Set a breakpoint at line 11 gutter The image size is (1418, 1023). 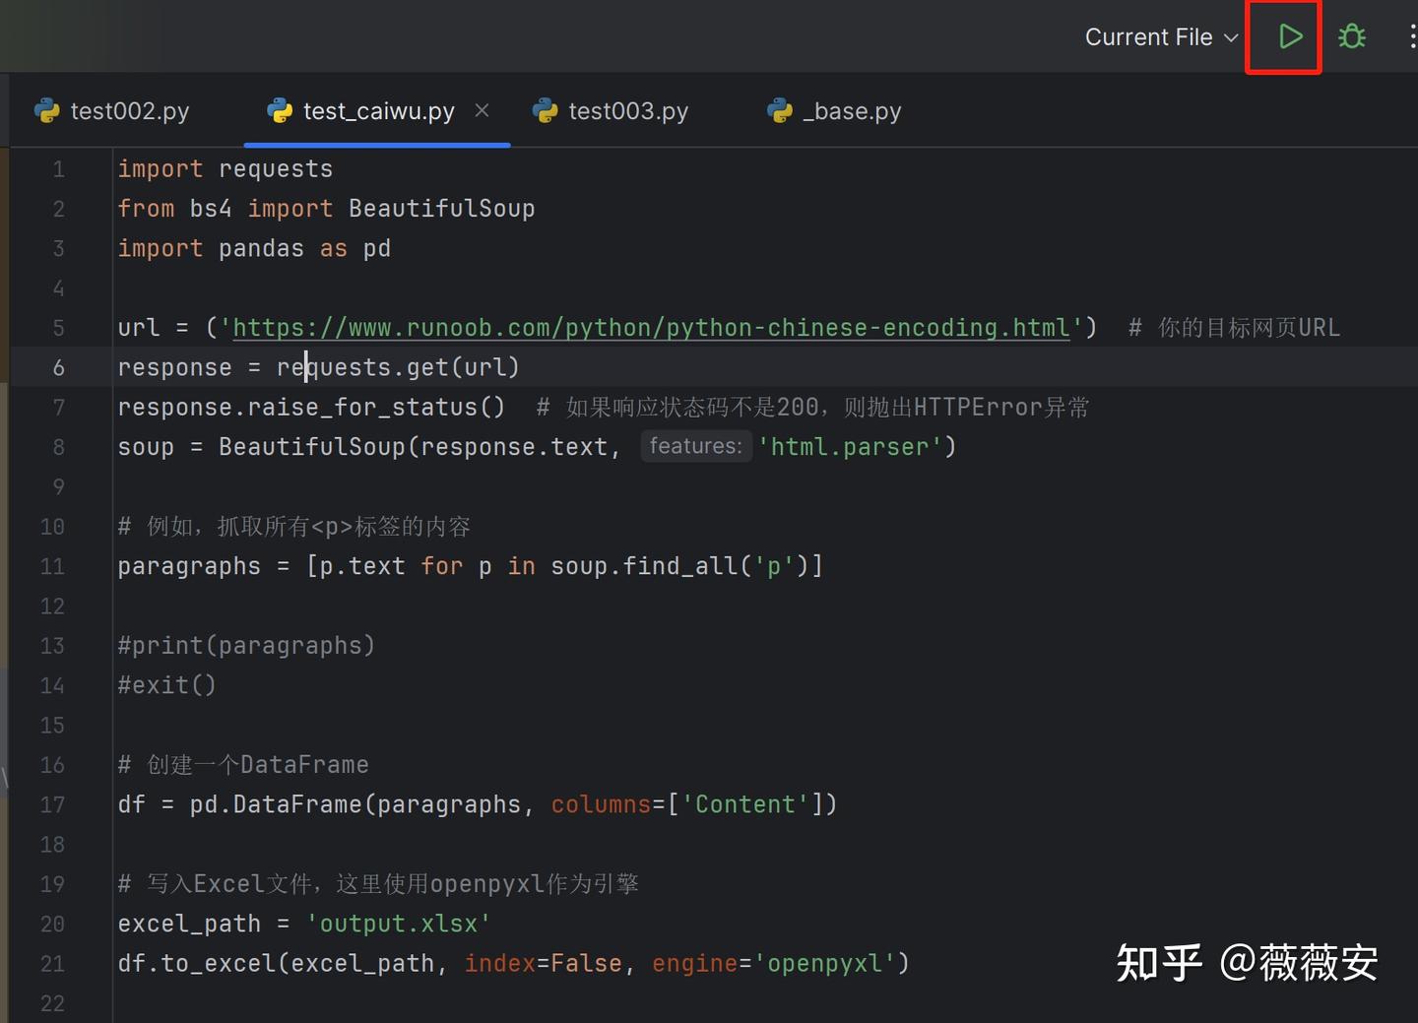(52, 567)
